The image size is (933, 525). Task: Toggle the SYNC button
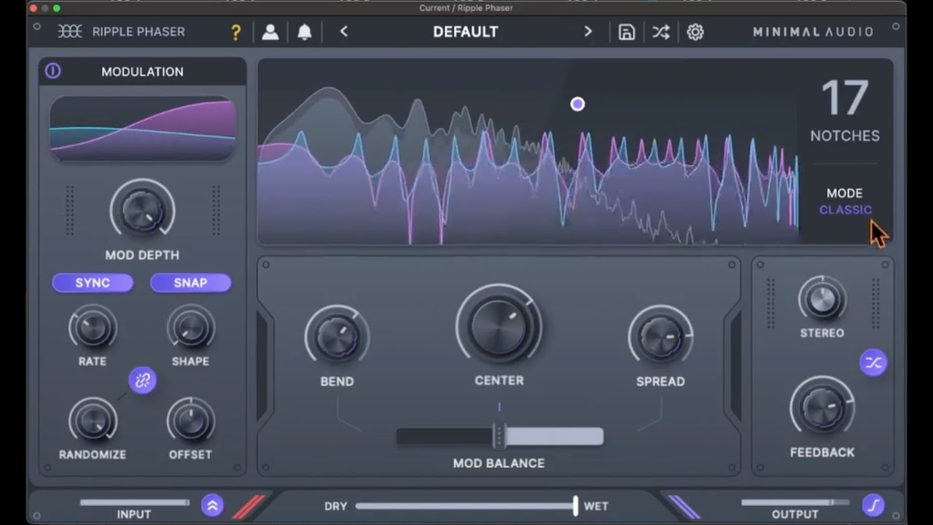(93, 283)
